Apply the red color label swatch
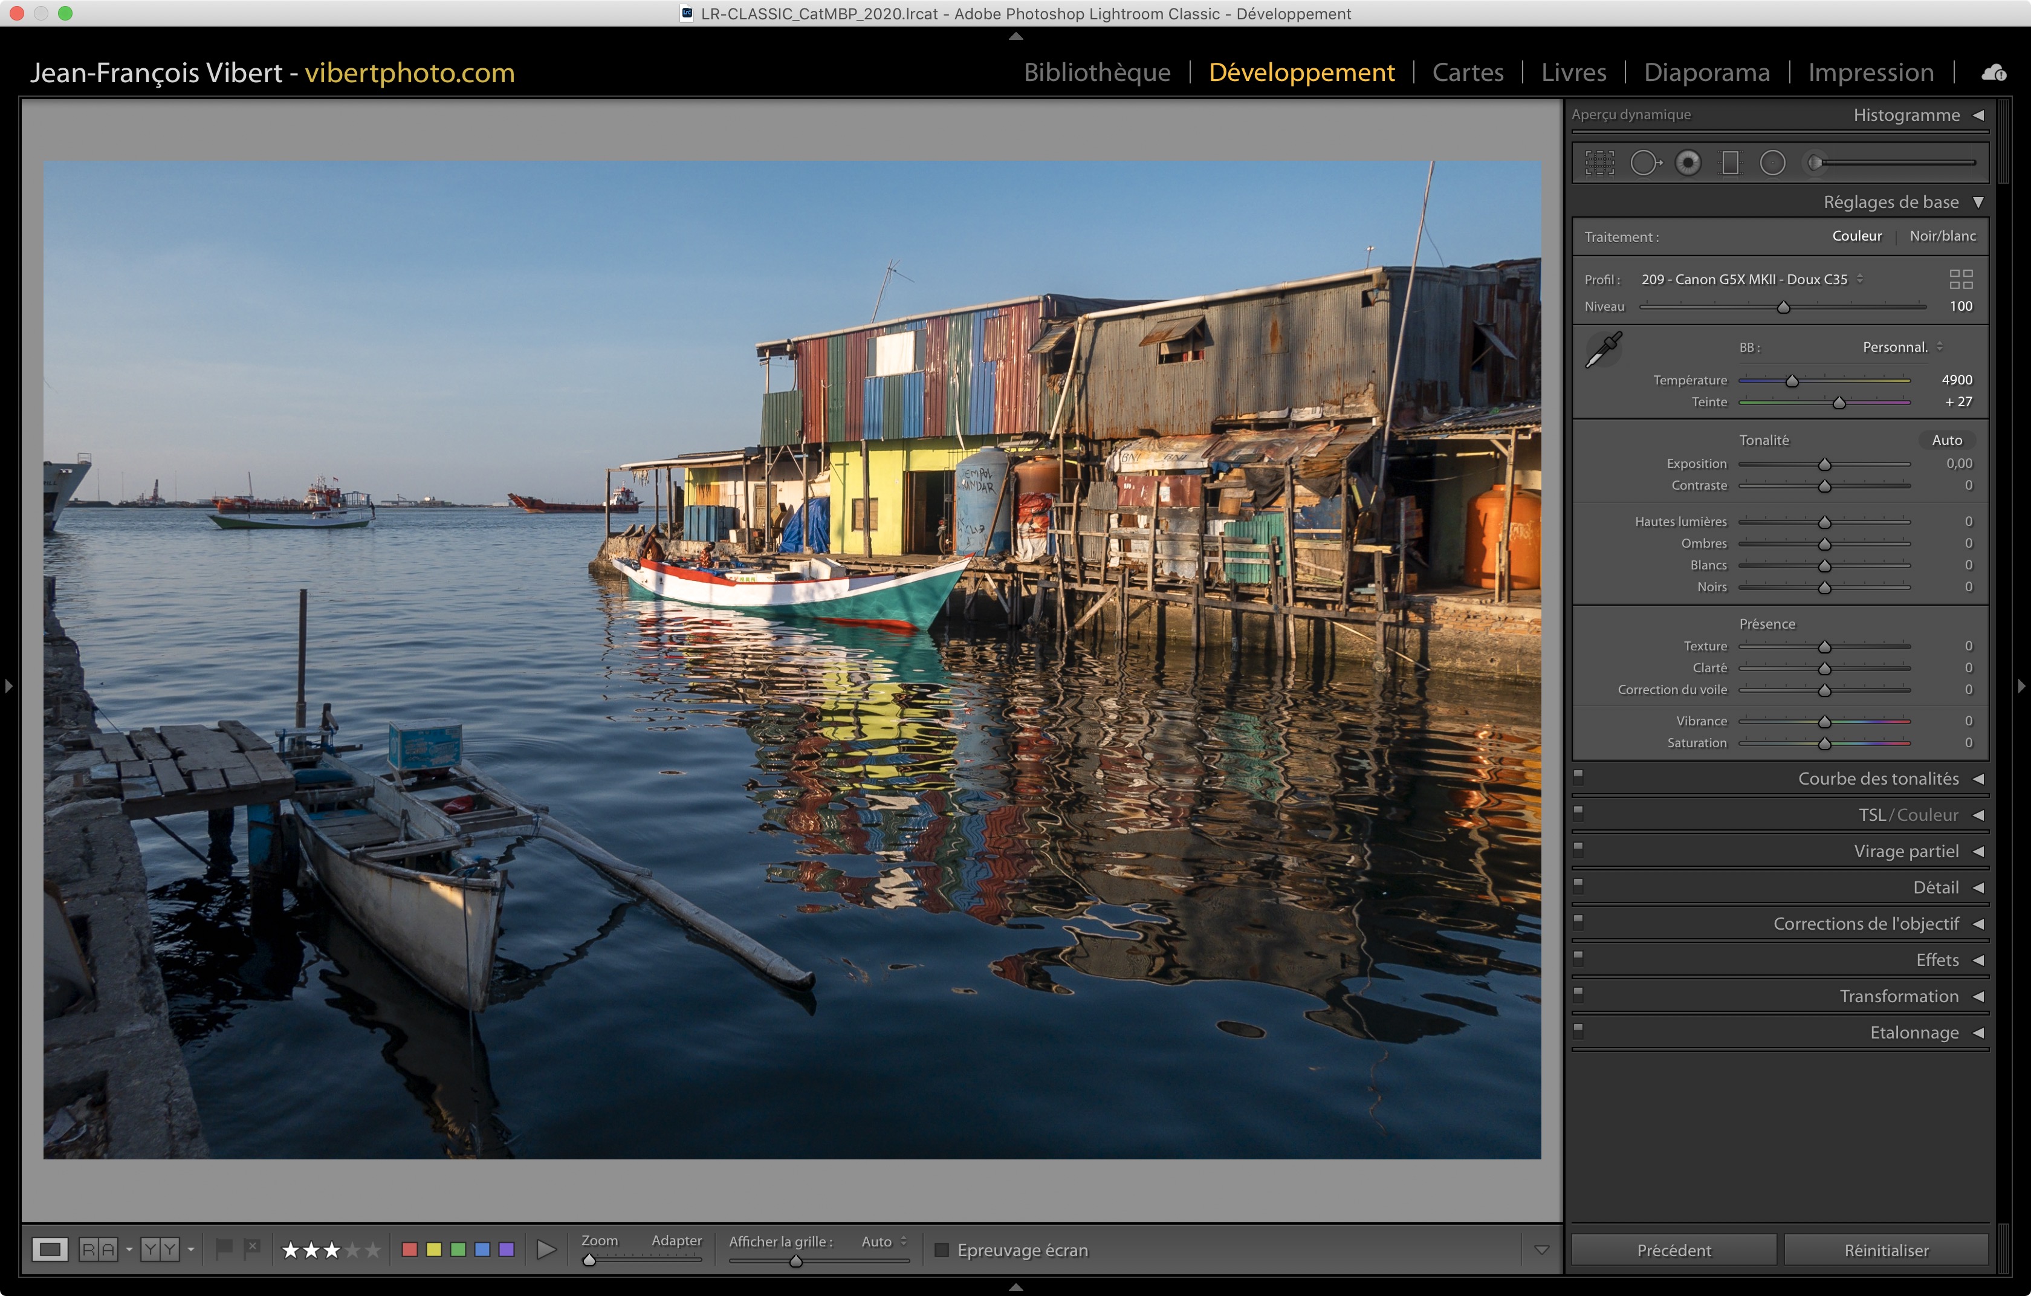This screenshot has height=1296, width=2031. coord(410,1249)
